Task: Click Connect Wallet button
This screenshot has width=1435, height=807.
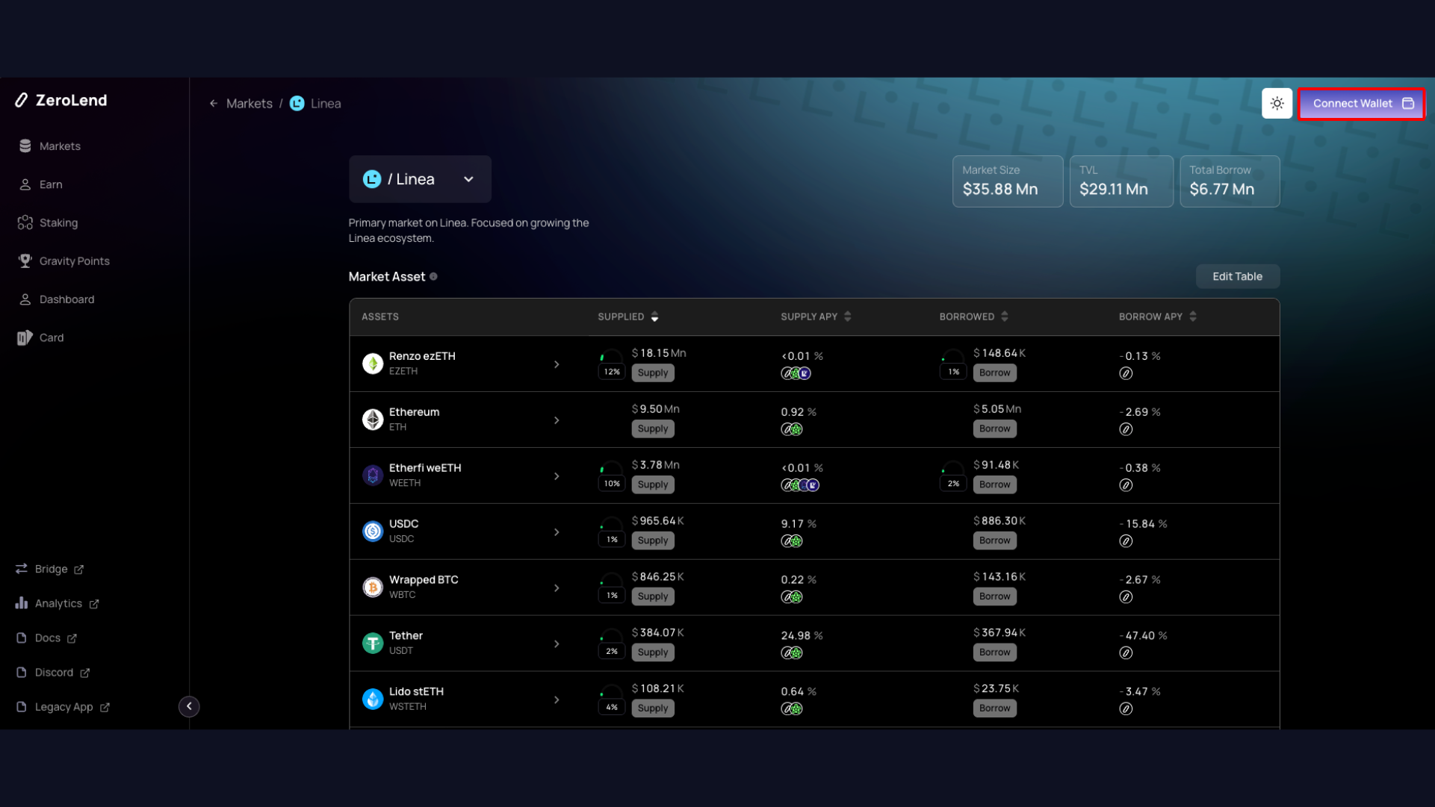Action: point(1362,103)
